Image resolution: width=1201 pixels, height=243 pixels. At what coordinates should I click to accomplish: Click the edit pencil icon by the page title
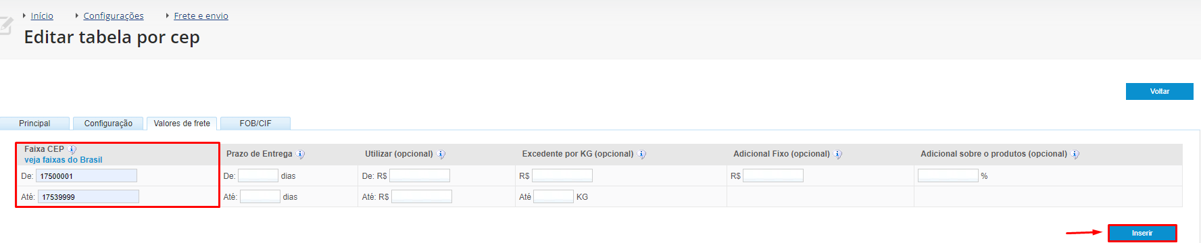[x=5, y=27]
